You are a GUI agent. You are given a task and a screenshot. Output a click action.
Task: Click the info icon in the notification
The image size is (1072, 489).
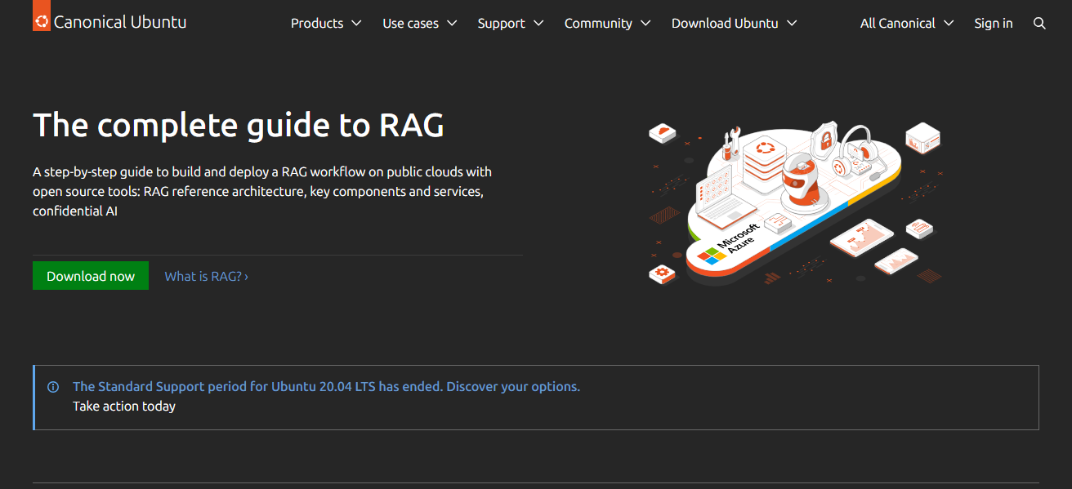pyautogui.click(x=53, y=387)
